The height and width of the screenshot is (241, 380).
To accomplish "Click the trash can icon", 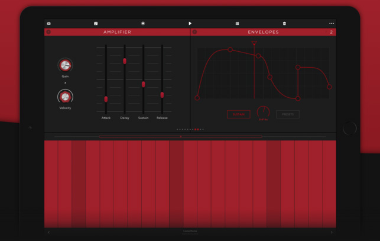I will click(x=284, y=24).
